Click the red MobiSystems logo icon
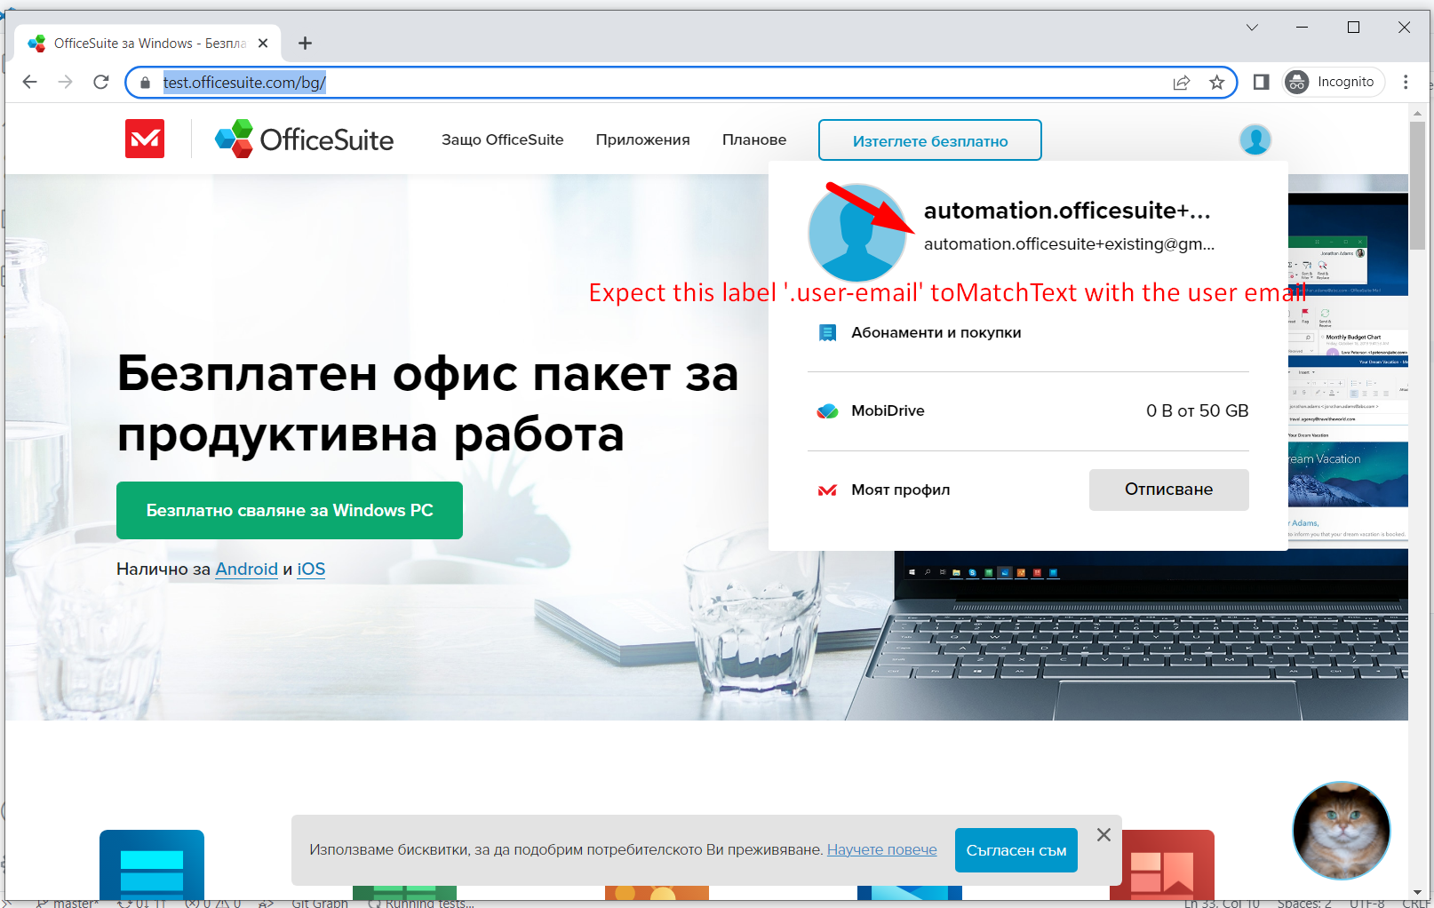Image resolution: width=1434 pixels, height=908 pixels. 145,139
